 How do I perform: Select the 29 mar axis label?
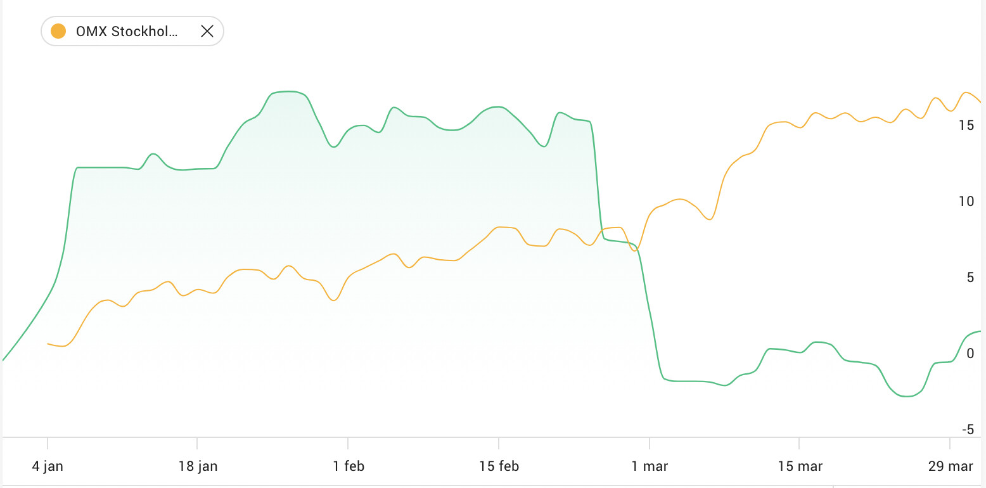[950, 467]
